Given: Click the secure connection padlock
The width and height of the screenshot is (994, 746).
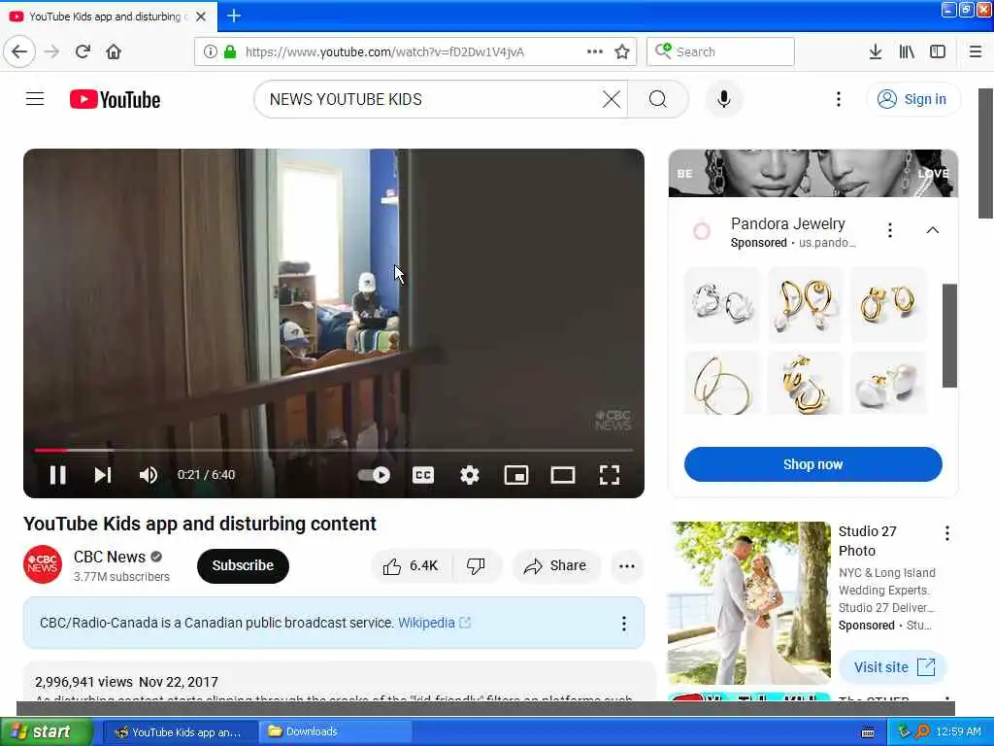Looking at the screenshot, I should (229, 52).
